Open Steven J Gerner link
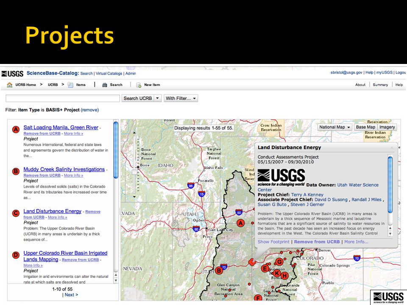 pyautogui.click(x=307, y=205)
